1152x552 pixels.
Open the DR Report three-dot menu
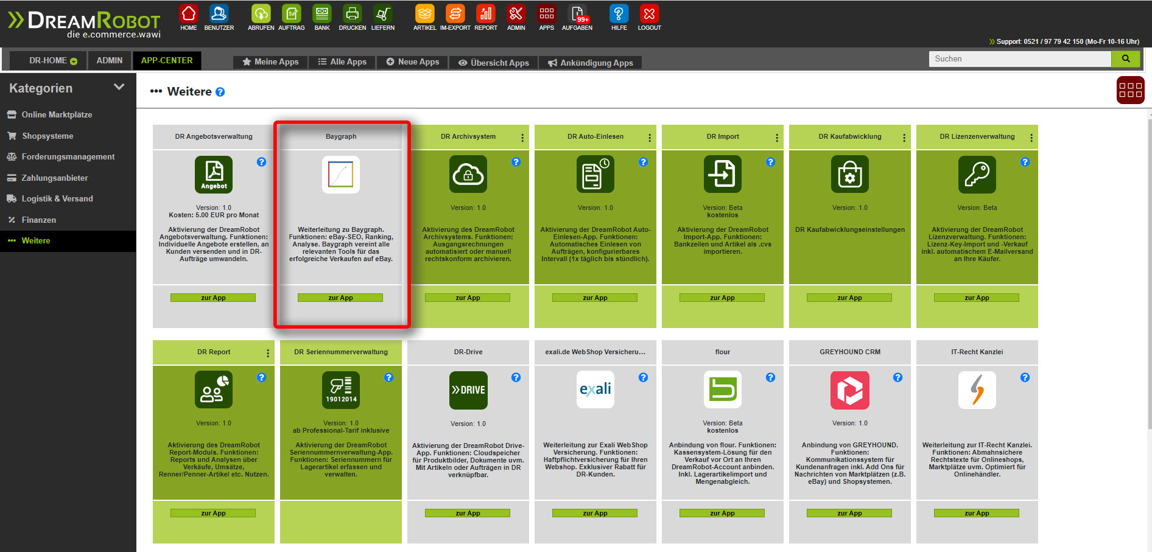268,353
